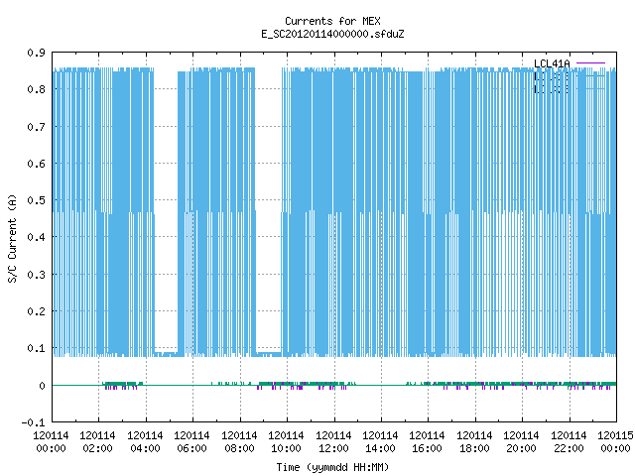Screen dimensions: 635x476
Task: Click the 120114 22:00 x-axis tick label
Action: [569, 442]
